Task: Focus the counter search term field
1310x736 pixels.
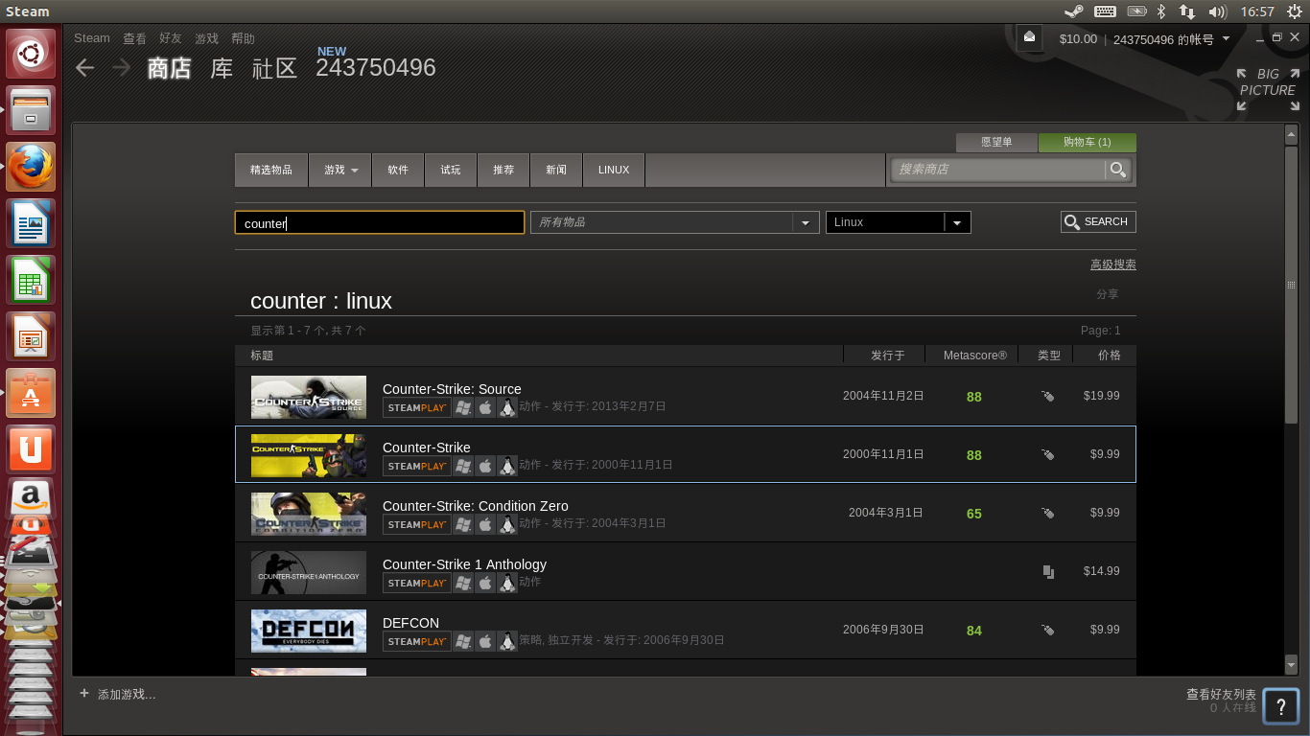Action: point(380,222)
